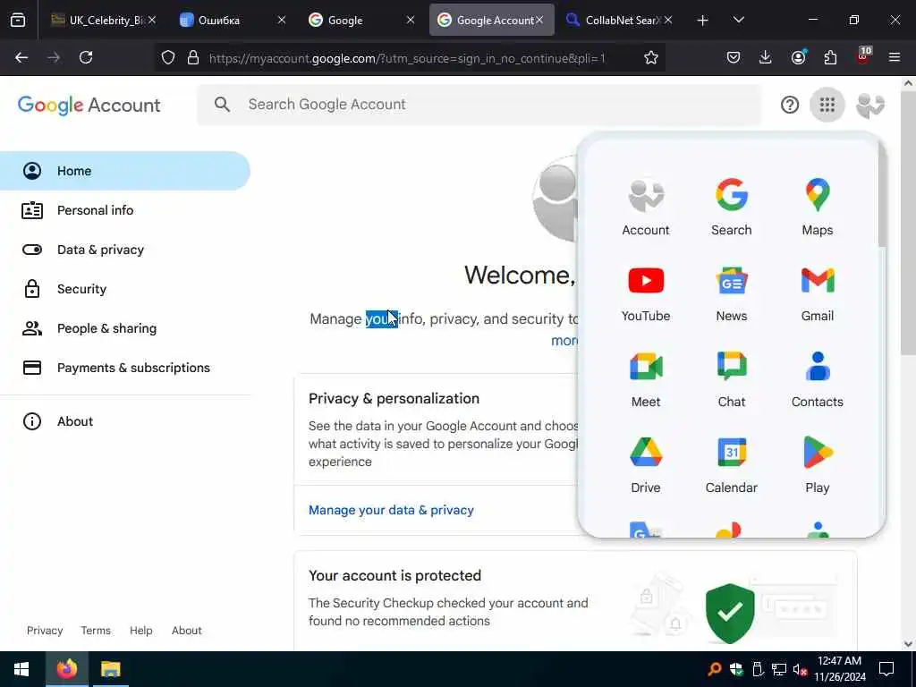
Task: Click the apps panel scrollbar
Action: point(881,196)
